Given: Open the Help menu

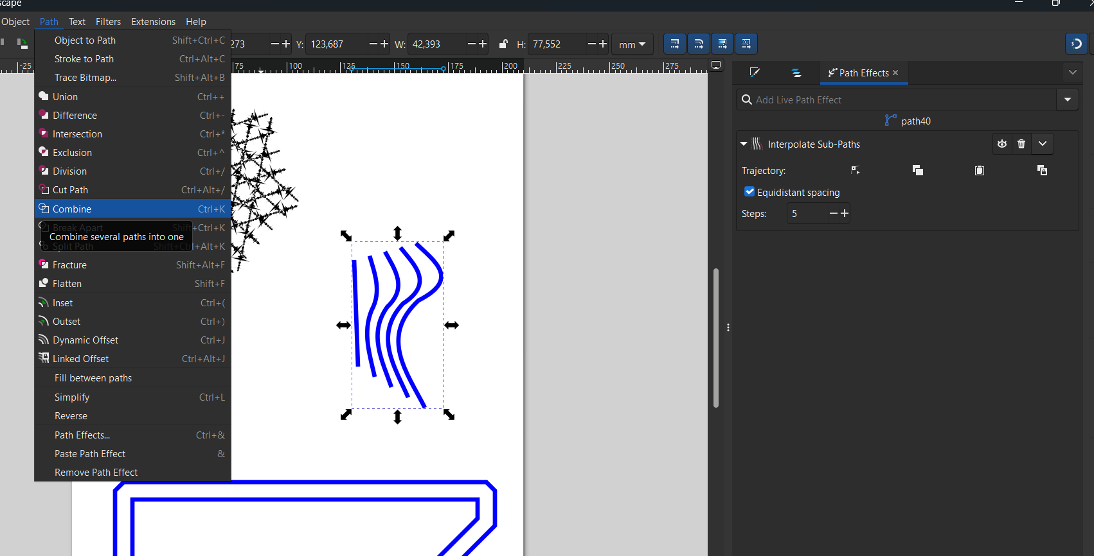Looking at the screenshot, I should point(196,21).
